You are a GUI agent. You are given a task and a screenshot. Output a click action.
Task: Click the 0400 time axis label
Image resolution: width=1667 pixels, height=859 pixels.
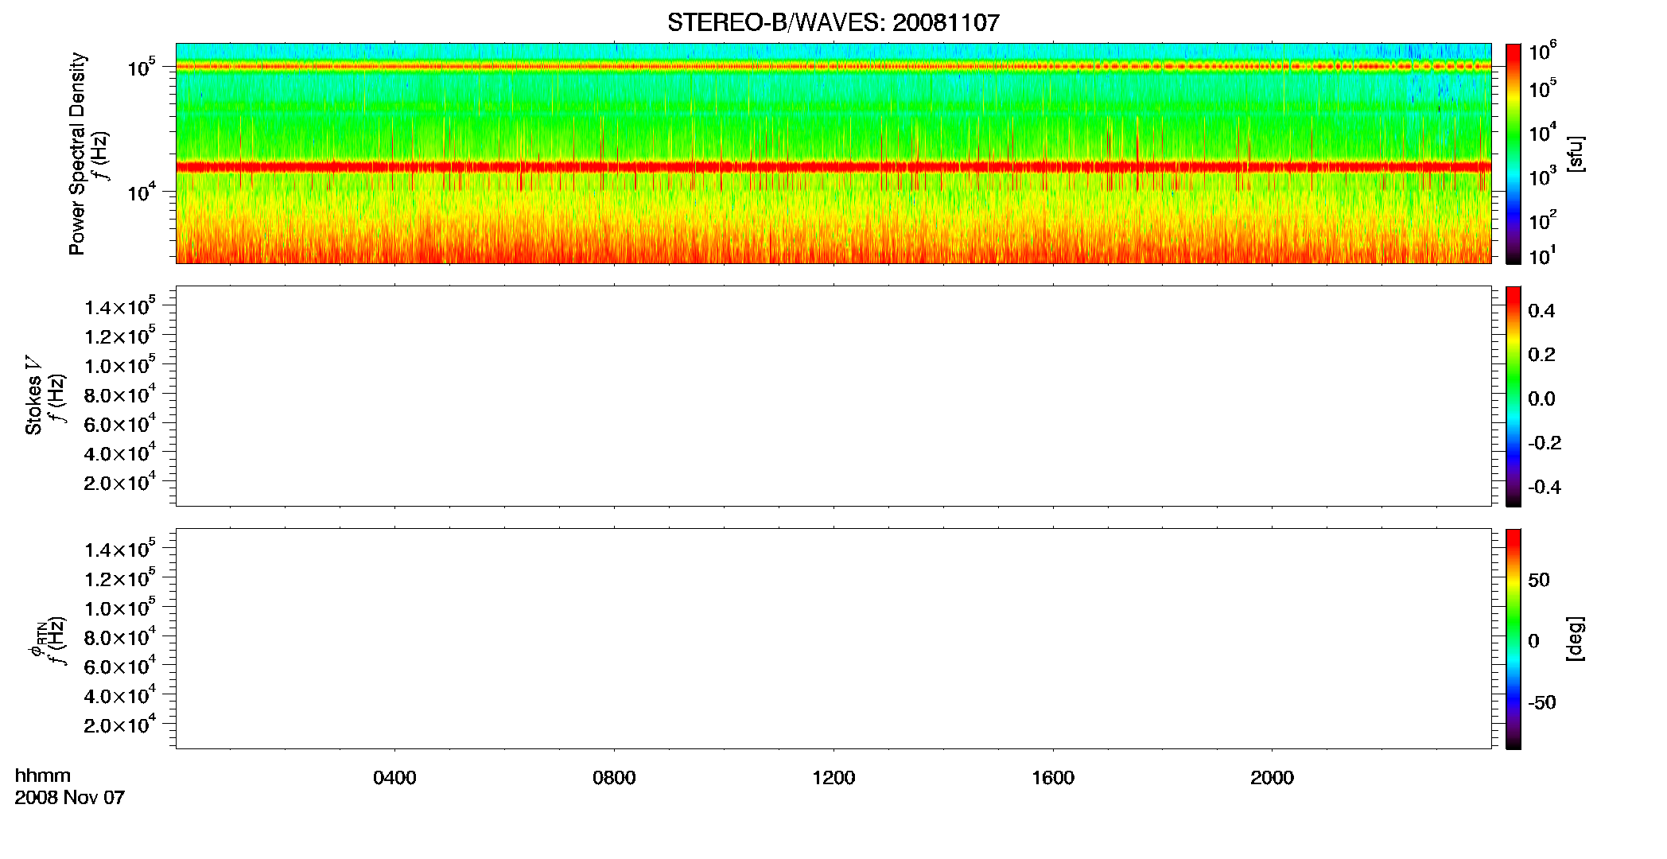(394, 778)
